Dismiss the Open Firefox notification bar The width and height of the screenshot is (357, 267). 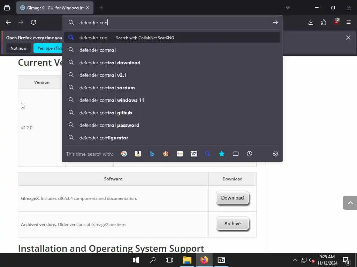click(348, 38)
